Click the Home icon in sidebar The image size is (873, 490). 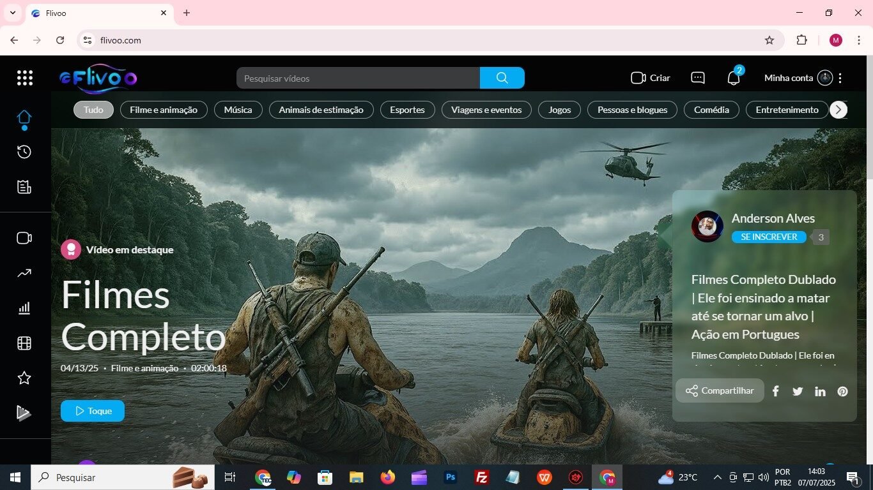[x=24, y=118]
